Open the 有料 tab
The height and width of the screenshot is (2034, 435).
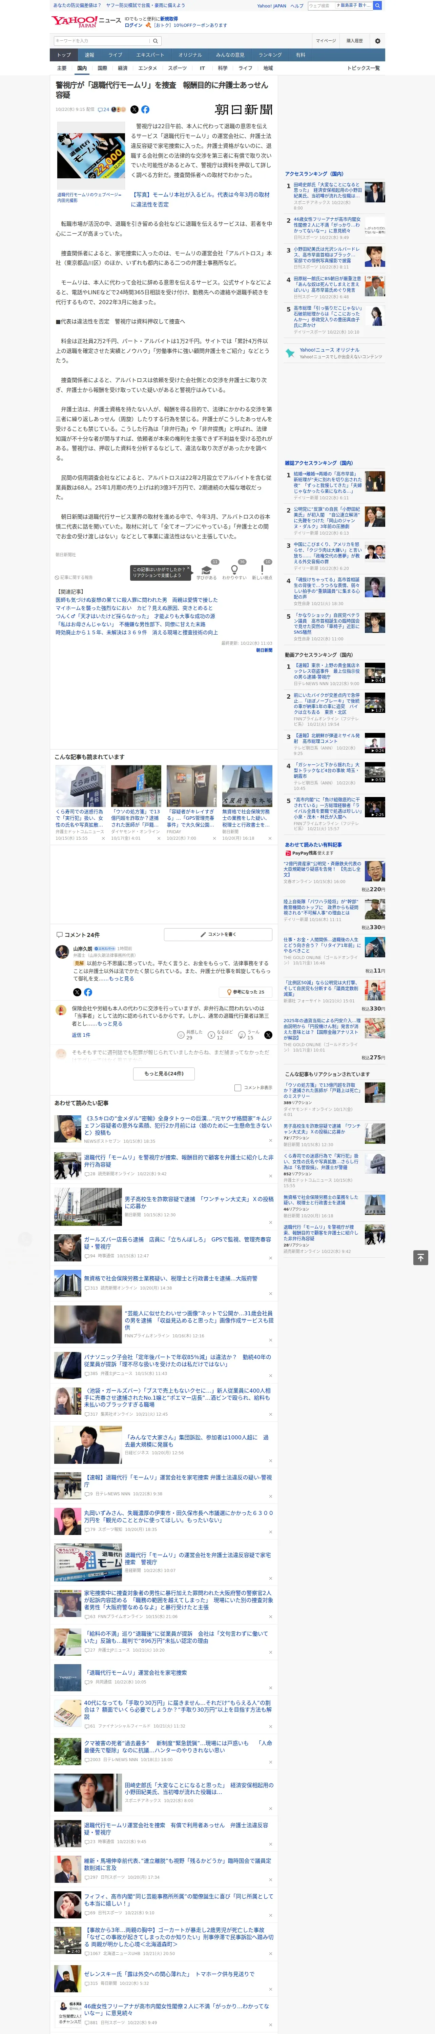pos(300,55)
